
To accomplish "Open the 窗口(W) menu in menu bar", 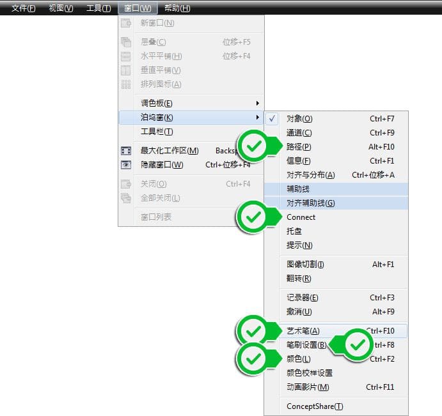I will tap(138, 8).
